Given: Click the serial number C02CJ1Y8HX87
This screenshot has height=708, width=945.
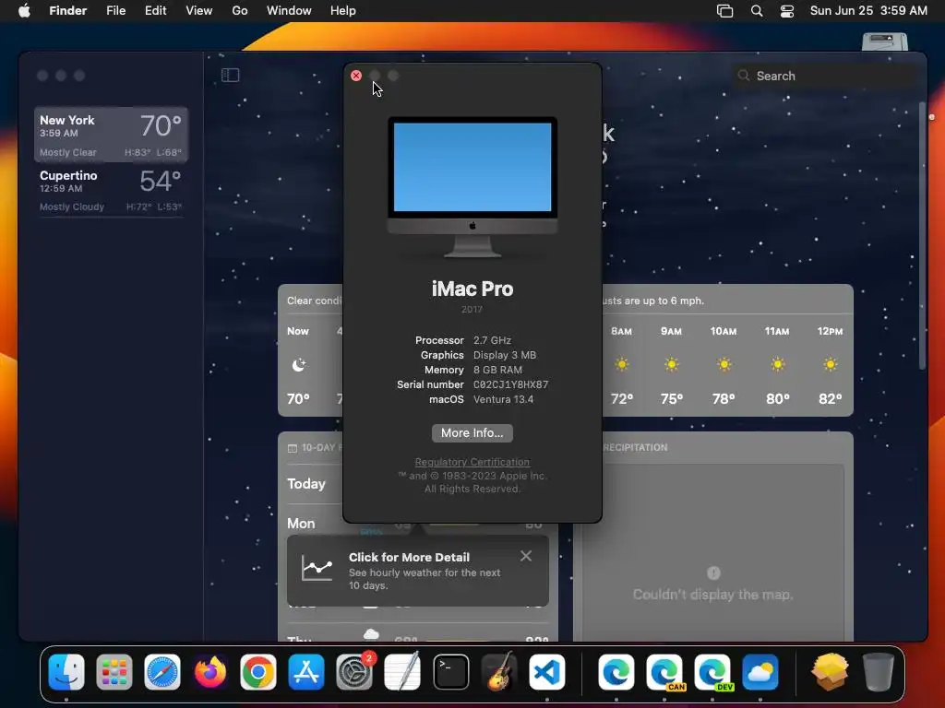Looking at the screenshot, I should [511, 384].
